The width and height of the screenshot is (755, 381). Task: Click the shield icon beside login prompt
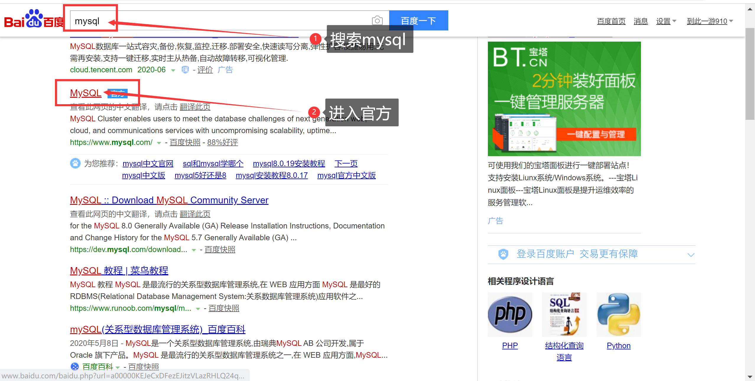tap(503, 254)
